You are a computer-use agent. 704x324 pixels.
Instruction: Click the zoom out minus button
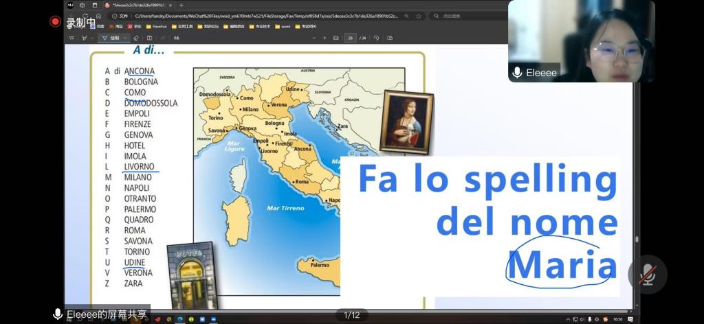[x=314, y=38]
